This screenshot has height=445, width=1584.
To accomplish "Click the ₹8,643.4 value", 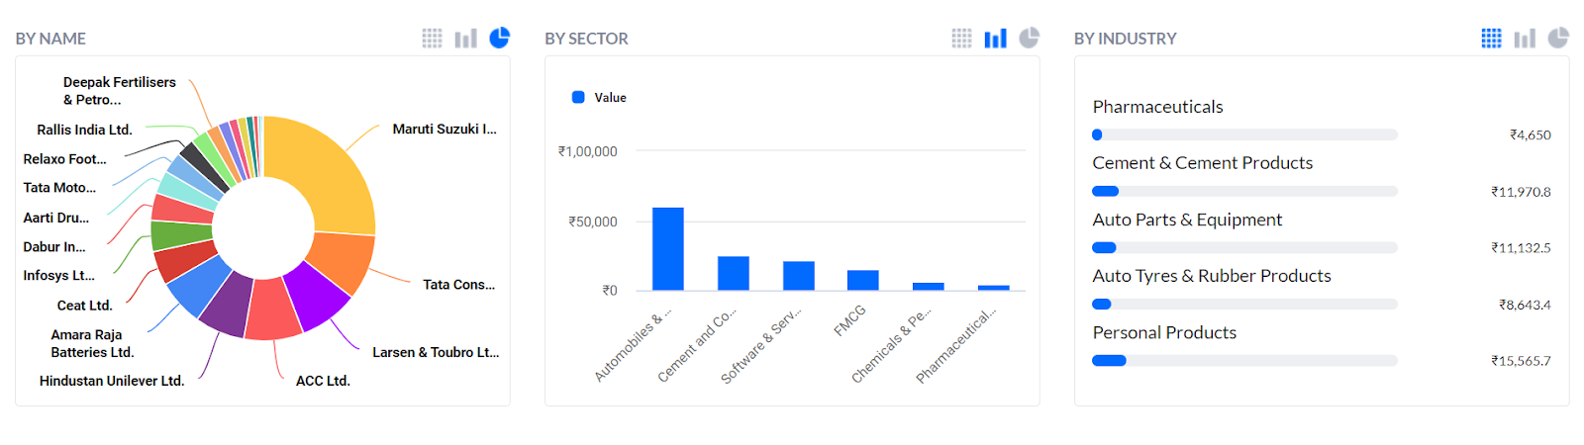I will click(x=1525, y=305).
